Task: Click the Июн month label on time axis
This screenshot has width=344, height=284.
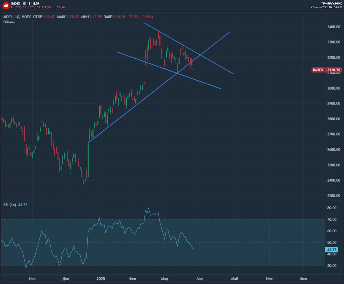Action: tap(269, 279)
